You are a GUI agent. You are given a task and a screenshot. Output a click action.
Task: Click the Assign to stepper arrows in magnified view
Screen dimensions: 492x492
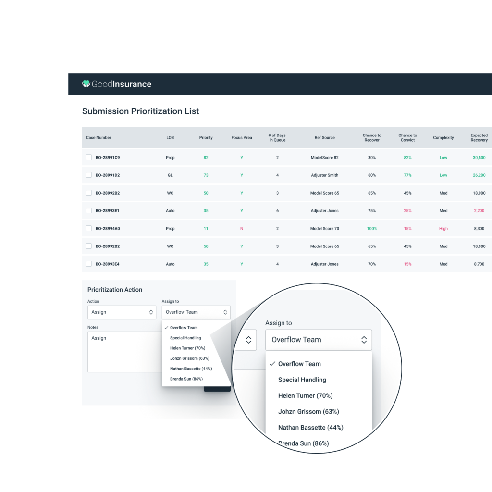pyautogui.click(x=364, y=340)
